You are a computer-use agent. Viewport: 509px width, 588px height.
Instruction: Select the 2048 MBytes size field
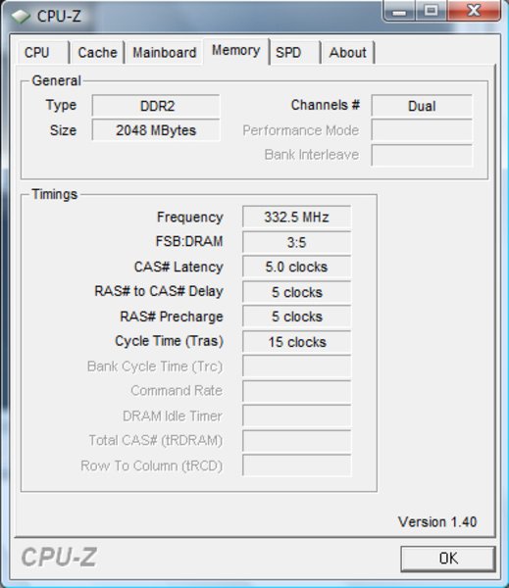tap(156, 130)
